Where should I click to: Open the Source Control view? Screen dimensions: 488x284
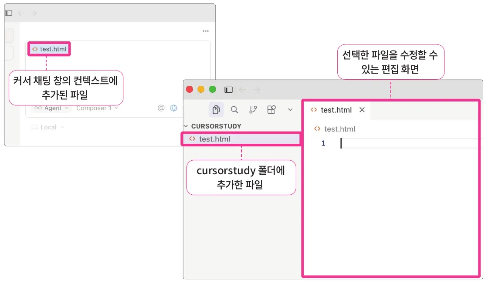(x=253, y=109)
